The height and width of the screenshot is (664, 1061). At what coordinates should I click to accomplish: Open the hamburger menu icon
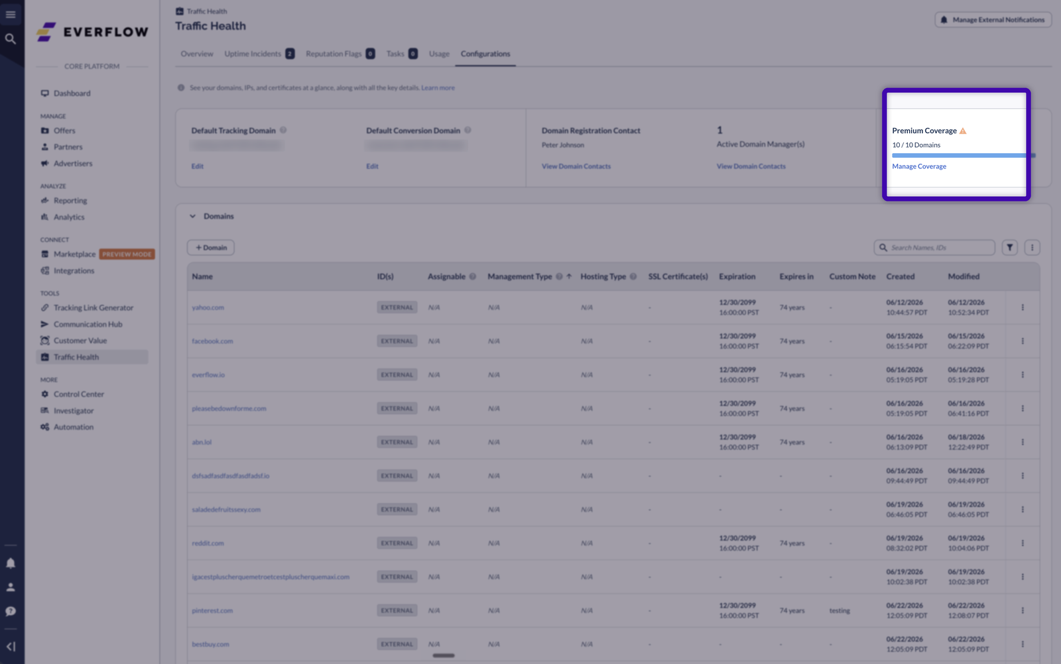(11, 14)
